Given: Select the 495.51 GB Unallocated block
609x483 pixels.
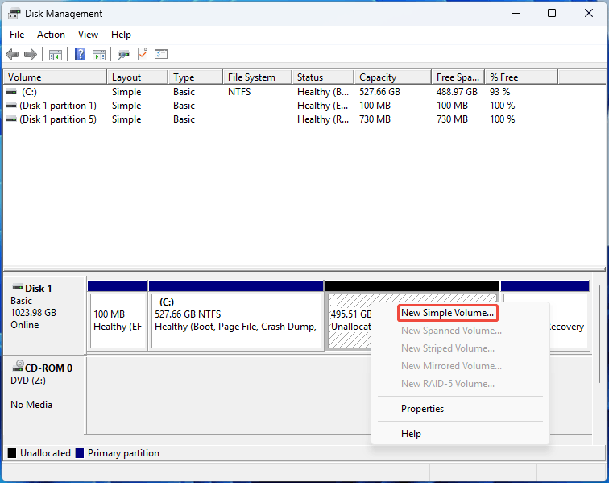Looking at the screenshot, I should tap(348, 320).
